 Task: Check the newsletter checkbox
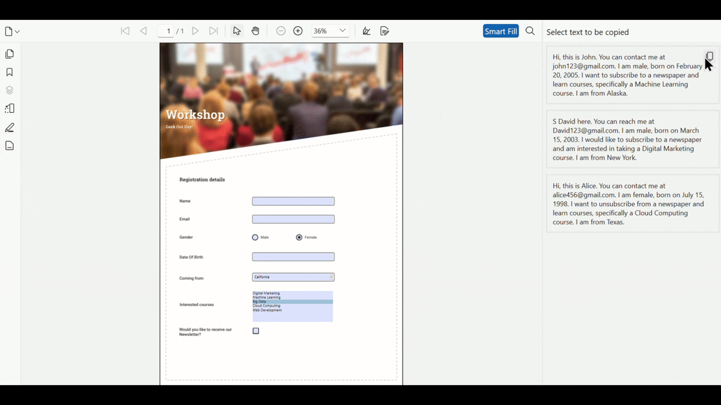coord(256,331)
